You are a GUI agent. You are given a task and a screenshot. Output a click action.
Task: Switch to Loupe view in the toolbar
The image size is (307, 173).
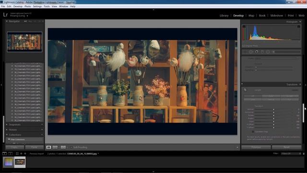[48, 148]
